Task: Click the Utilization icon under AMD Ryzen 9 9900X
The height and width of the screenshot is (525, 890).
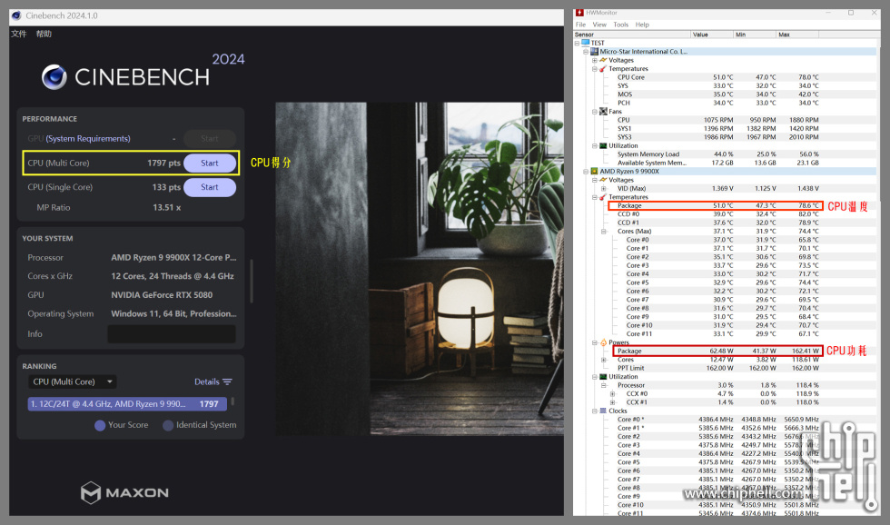Action: [603, 376]
